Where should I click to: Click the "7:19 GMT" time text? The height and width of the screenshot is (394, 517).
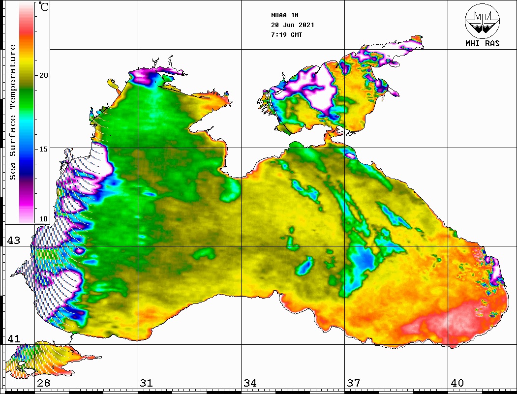point(286,35)
